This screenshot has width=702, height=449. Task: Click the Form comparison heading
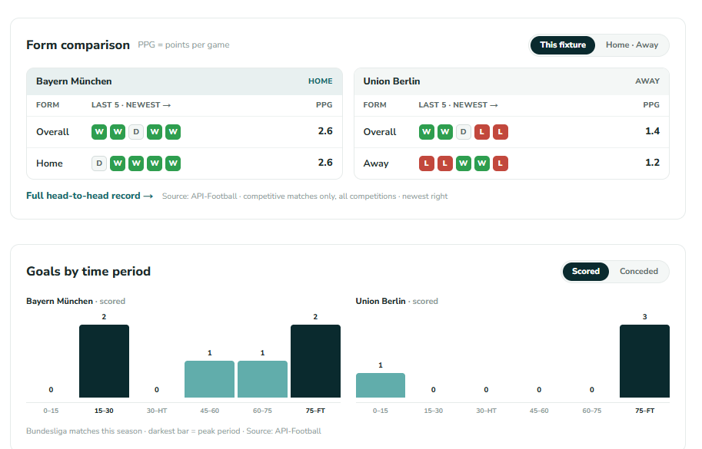[x=78, y=45]
